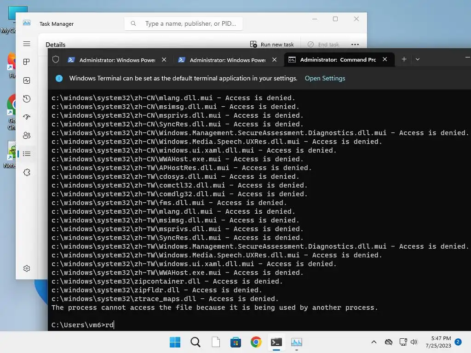Open Startup apps page in Task Manager
The width and height of the screenshot is (471, 353).
point(27,117)
